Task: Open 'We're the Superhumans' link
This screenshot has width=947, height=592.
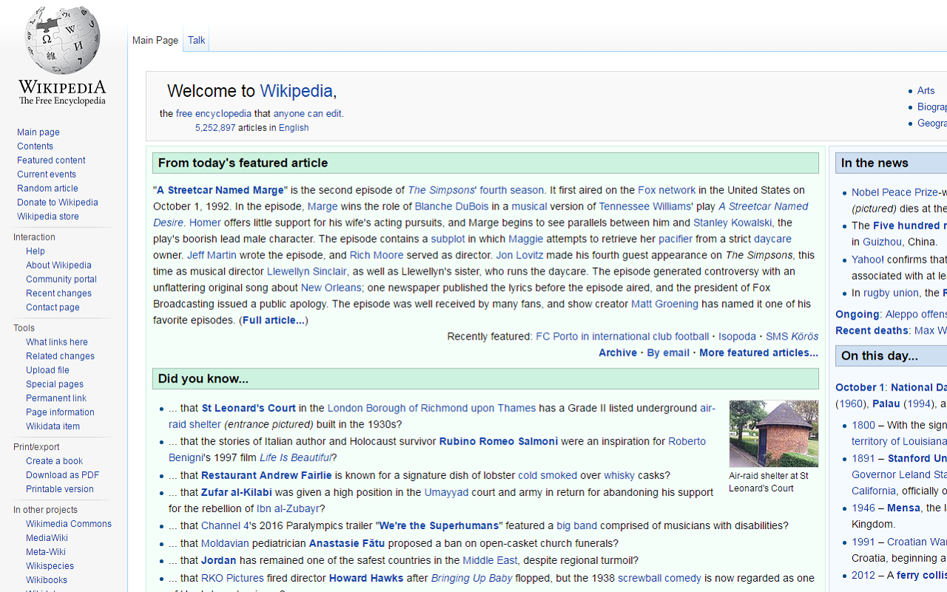Action: pos(439,527)
